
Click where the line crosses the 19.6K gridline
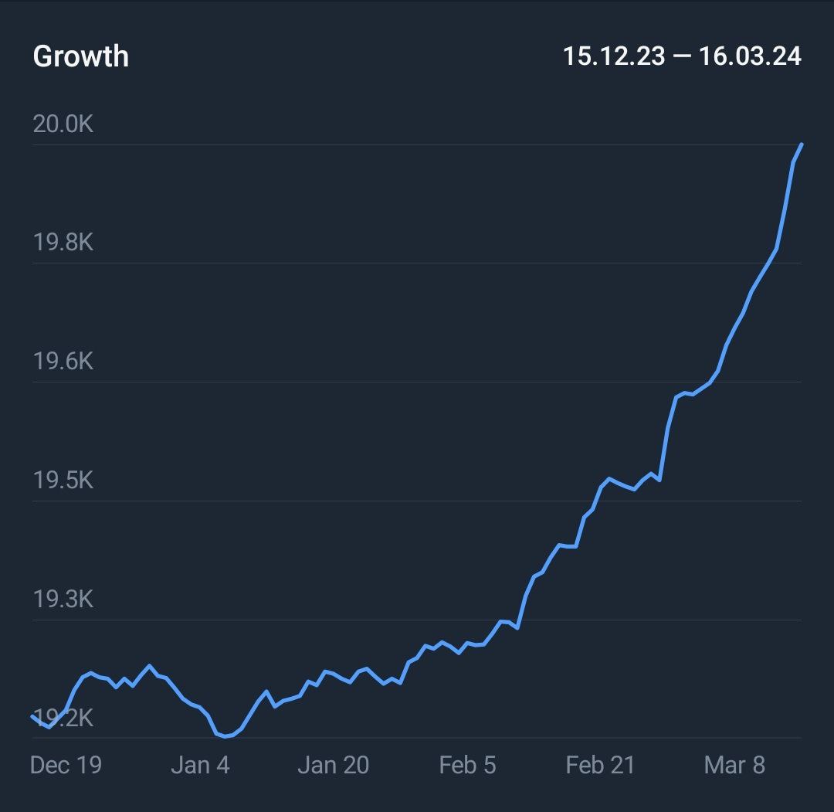coord(719,382)
